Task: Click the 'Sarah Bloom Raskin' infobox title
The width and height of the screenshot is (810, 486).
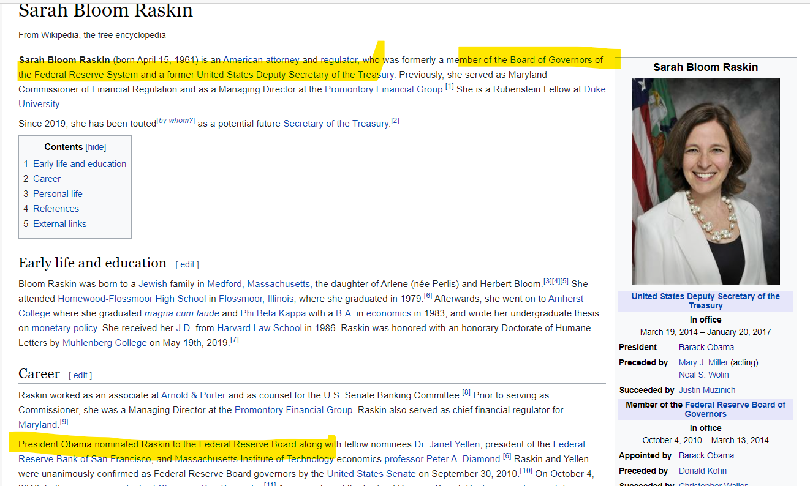Action: tap(706, 67)
